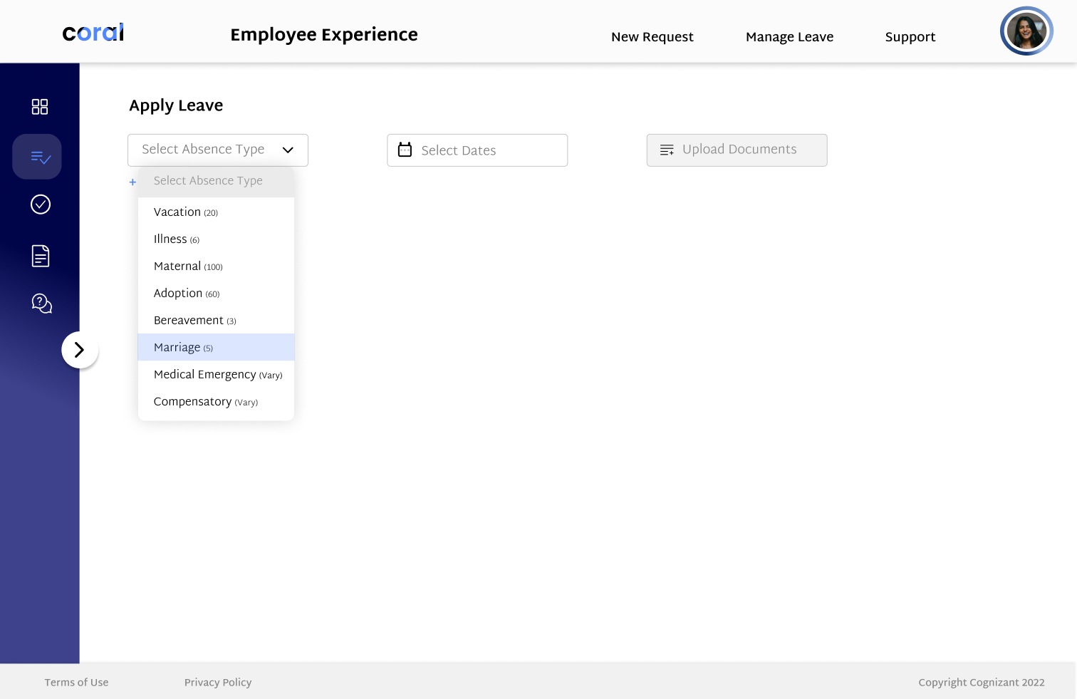Select the highlighted Marriage (5) option
Image resolution: width=1077 pixels, height=699 pixels.
tap(216, 348)
